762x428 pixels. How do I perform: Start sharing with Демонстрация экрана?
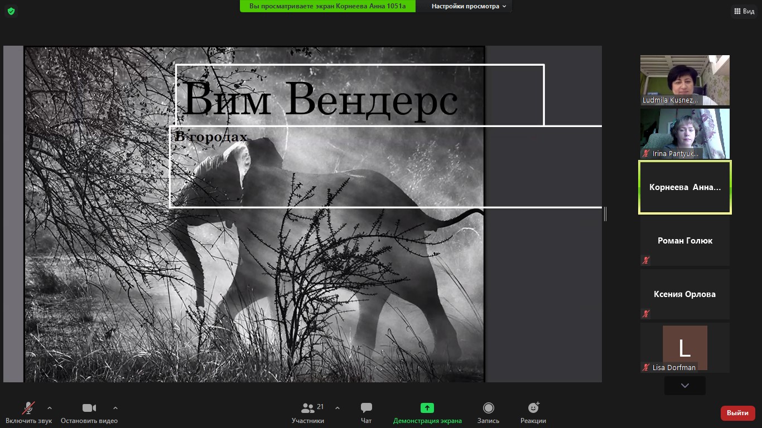coord(427,412)
